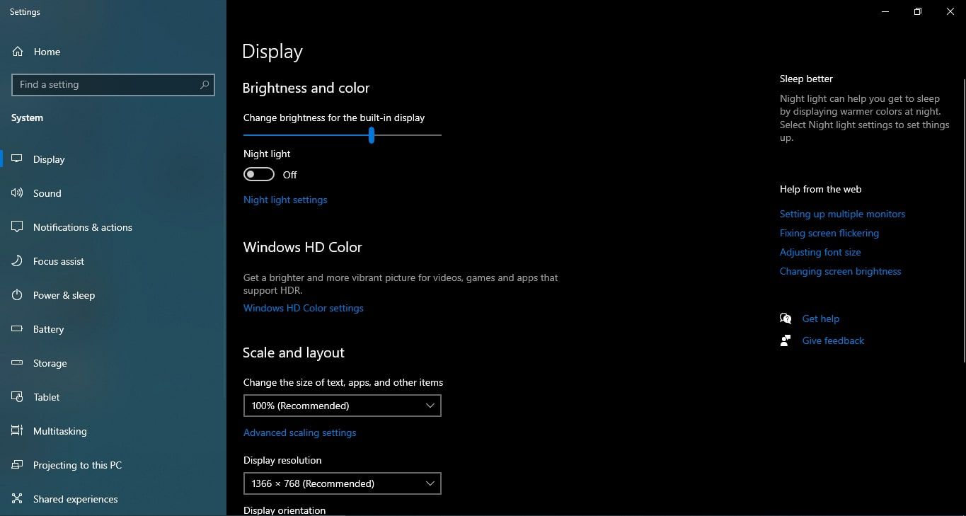Open Night light settings link
Screen dimensions: 966x516
click(x=285, y=200)
